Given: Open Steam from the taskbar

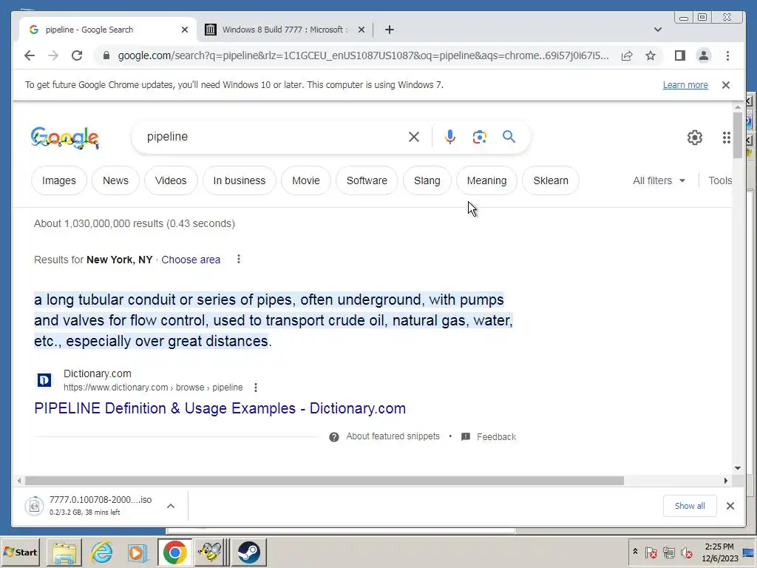Looking at the screenshot, I should 248,552.
